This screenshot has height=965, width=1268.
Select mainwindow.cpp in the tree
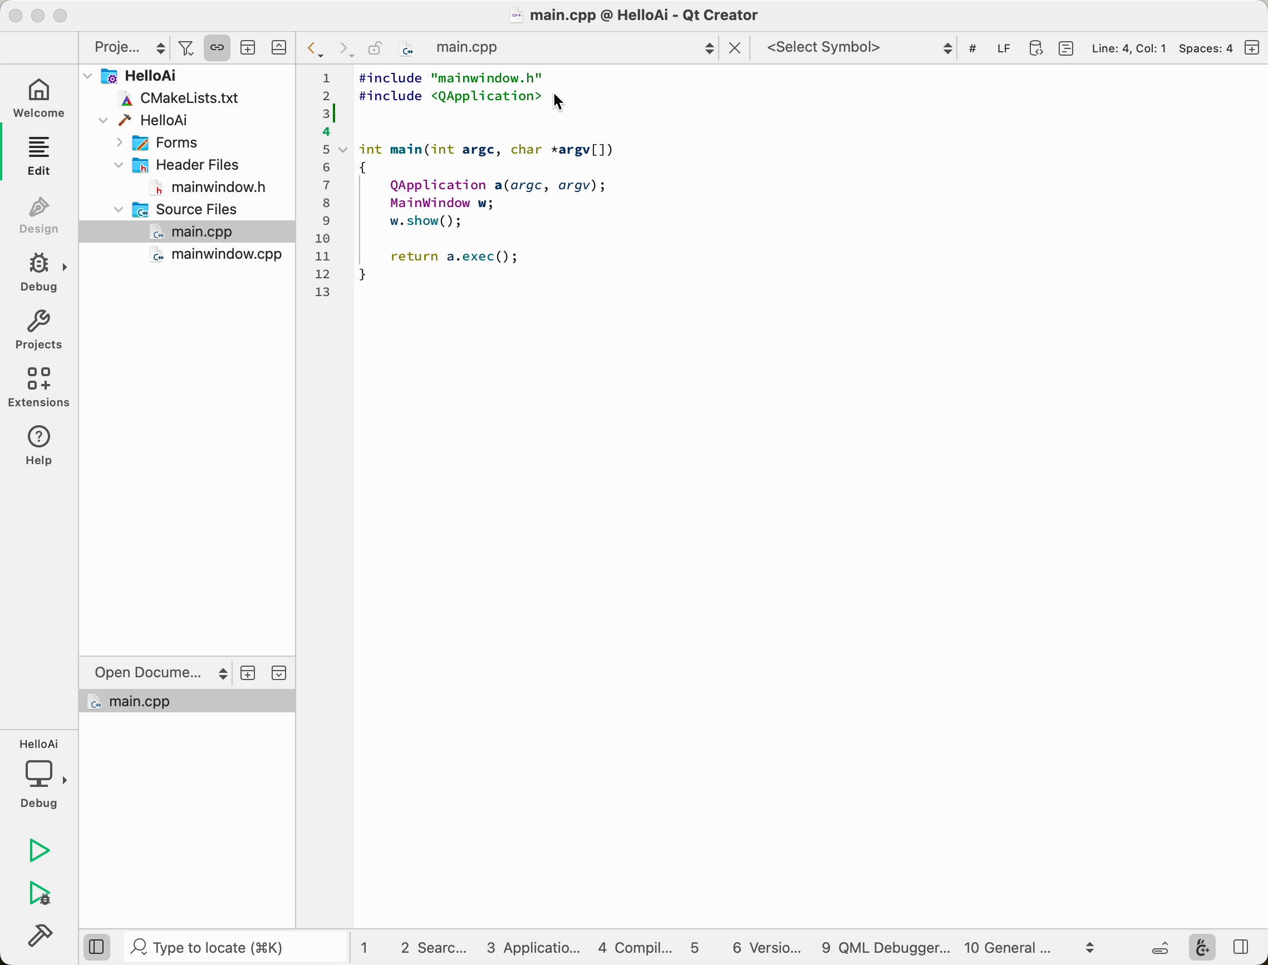click(186, 254)
